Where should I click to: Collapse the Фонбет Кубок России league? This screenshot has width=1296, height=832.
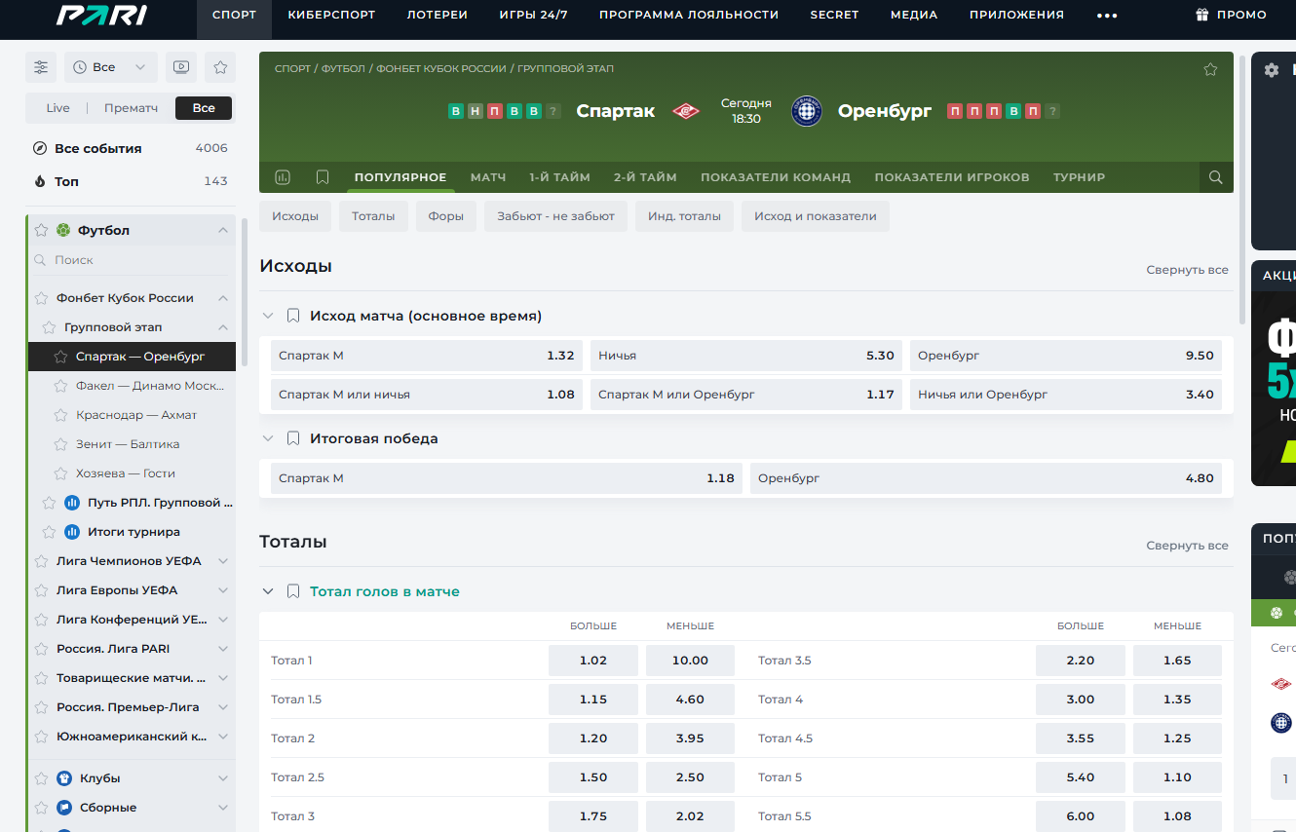click(223, 298)
